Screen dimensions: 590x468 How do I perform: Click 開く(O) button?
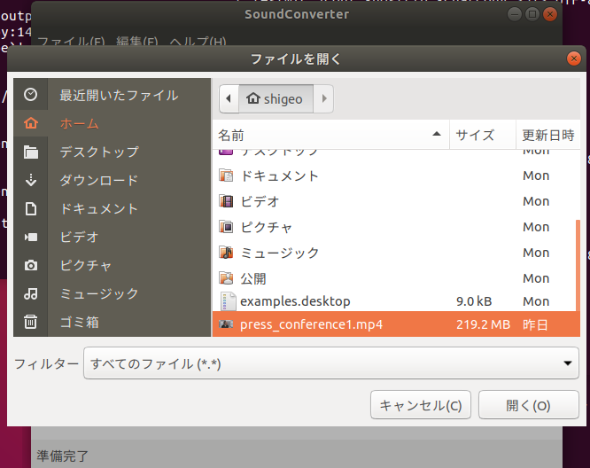[528, 405]
